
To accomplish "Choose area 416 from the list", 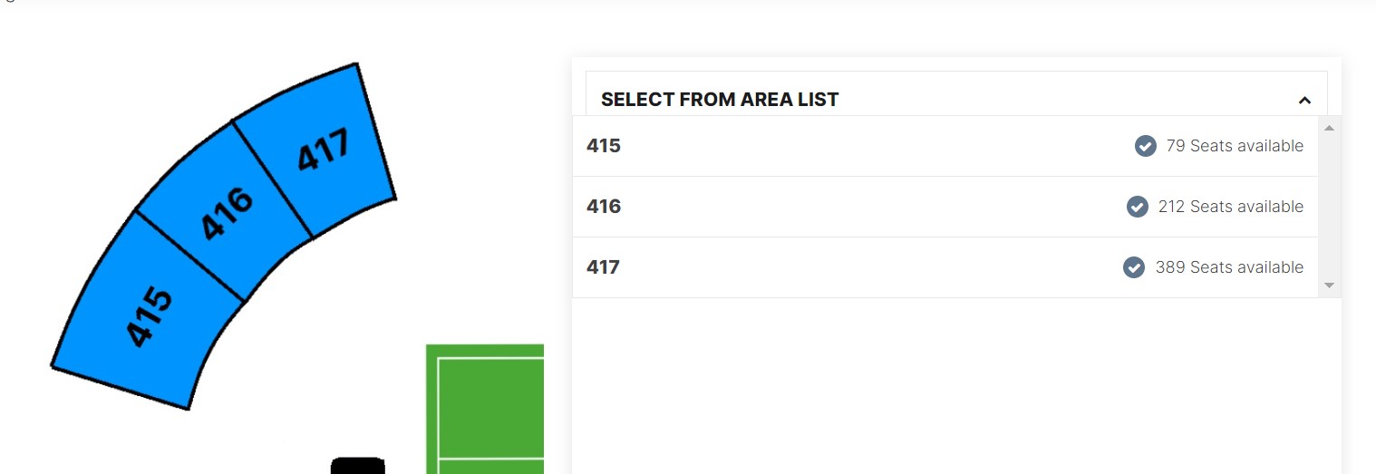I will (x=945, y=207).
